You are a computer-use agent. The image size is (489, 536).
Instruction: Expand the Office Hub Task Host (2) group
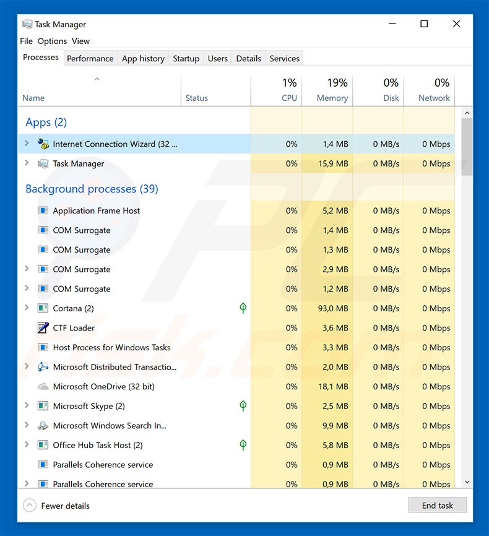[x=27, y=444]
